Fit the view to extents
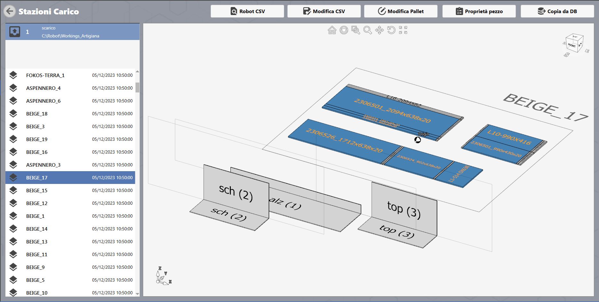Viewport: 599px width, 302px height. (x=403, y=30)
